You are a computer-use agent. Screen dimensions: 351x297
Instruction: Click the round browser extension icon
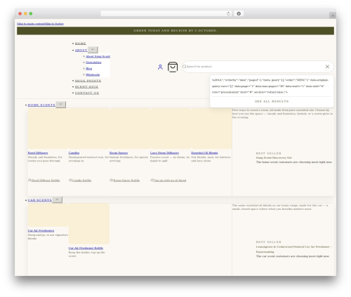click(x=239, y=13)
